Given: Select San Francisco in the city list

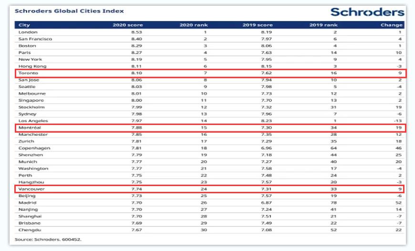Looking at the screenshot, I should (35, 39).
